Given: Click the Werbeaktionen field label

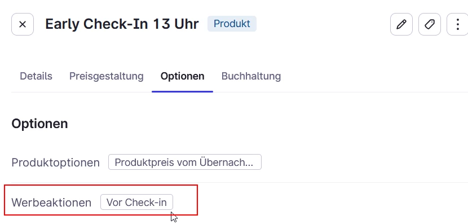Looking at the screenshot, I should 51,203.
